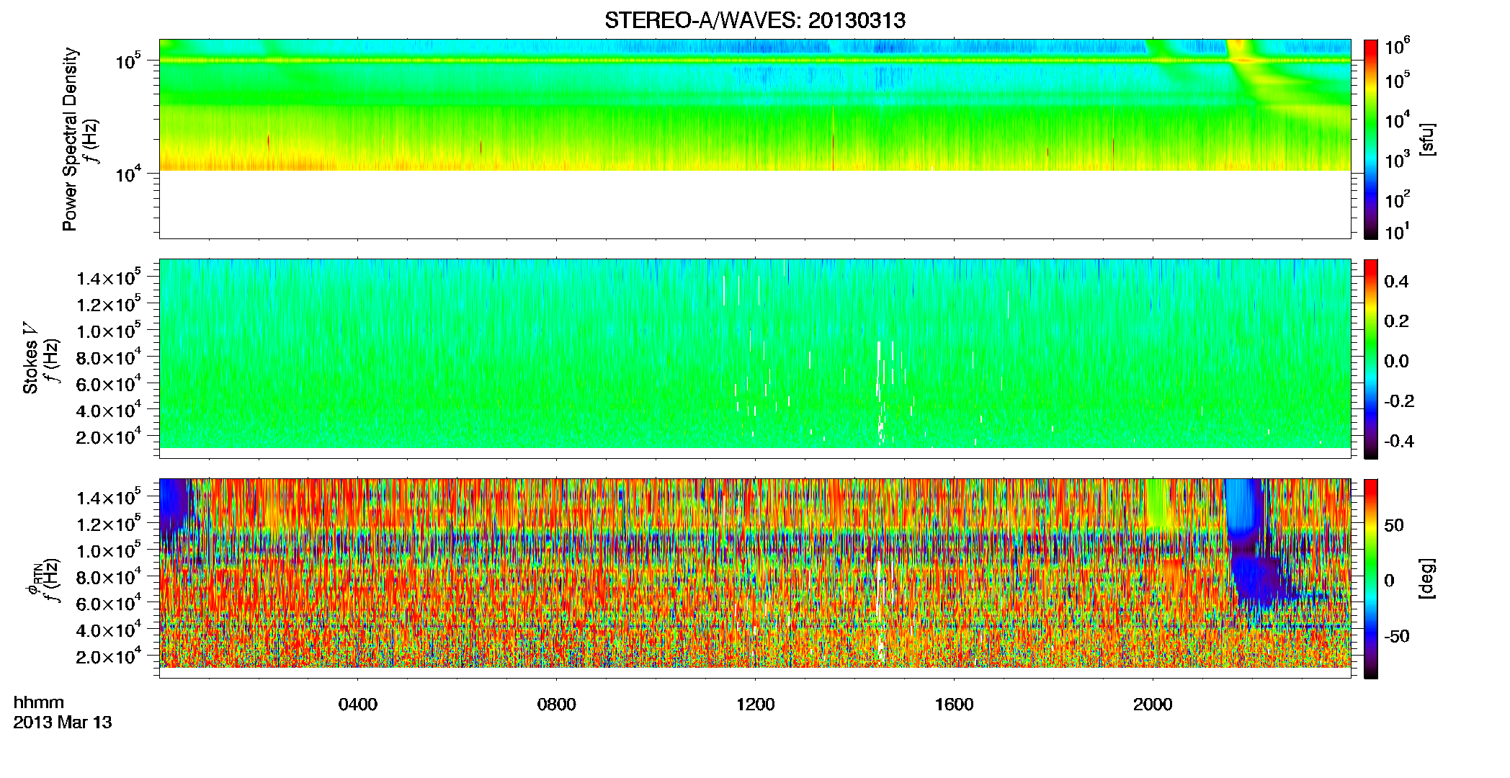Click the 2013 Mar 13 date label
This screenshot has width=1510, height=778.
63,723
